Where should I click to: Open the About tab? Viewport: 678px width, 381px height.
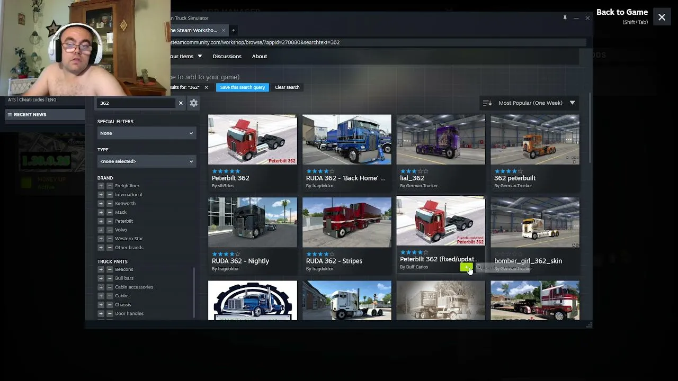coord(260,56)
